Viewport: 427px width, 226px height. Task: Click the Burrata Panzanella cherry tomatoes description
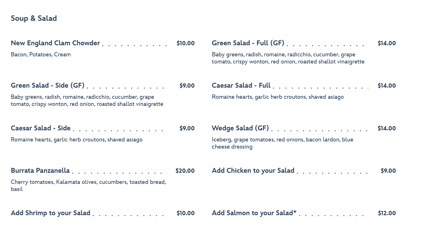(88, 185)
